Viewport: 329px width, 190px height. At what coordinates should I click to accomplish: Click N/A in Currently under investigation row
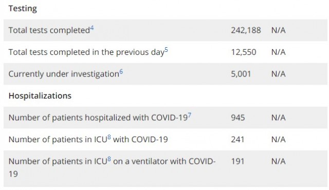279,74
